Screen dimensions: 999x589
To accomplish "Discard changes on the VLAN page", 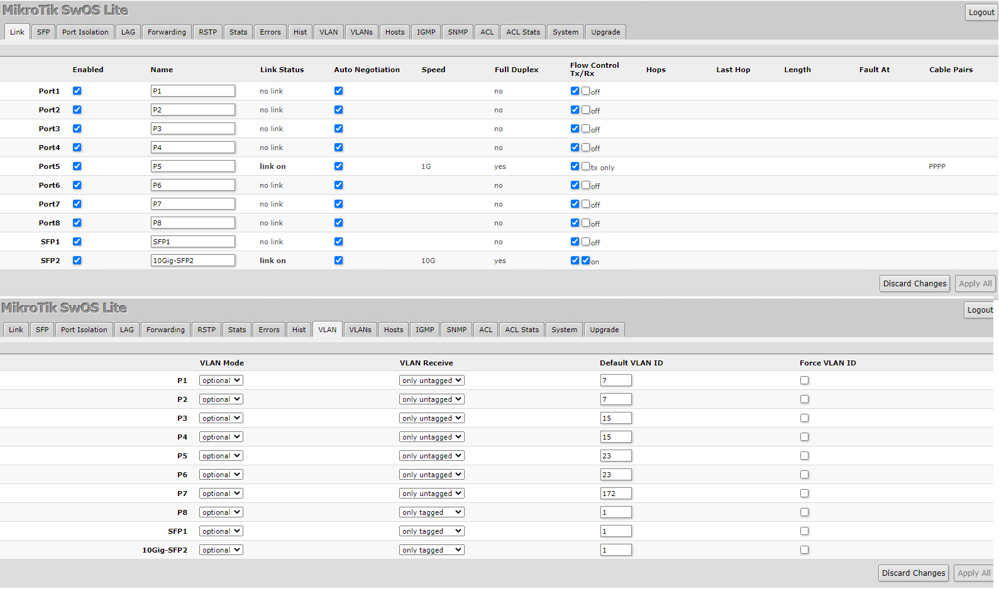I will (913, 573).
